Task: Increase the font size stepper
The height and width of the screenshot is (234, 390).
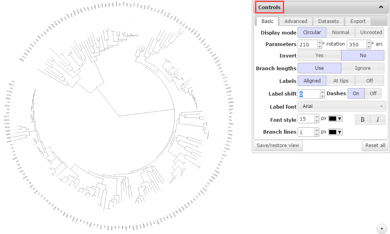Action: pyautogui.click(x=317, y=117)
